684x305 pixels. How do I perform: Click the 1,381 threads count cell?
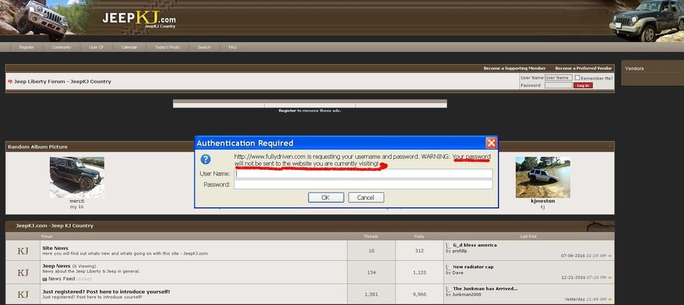371,294
